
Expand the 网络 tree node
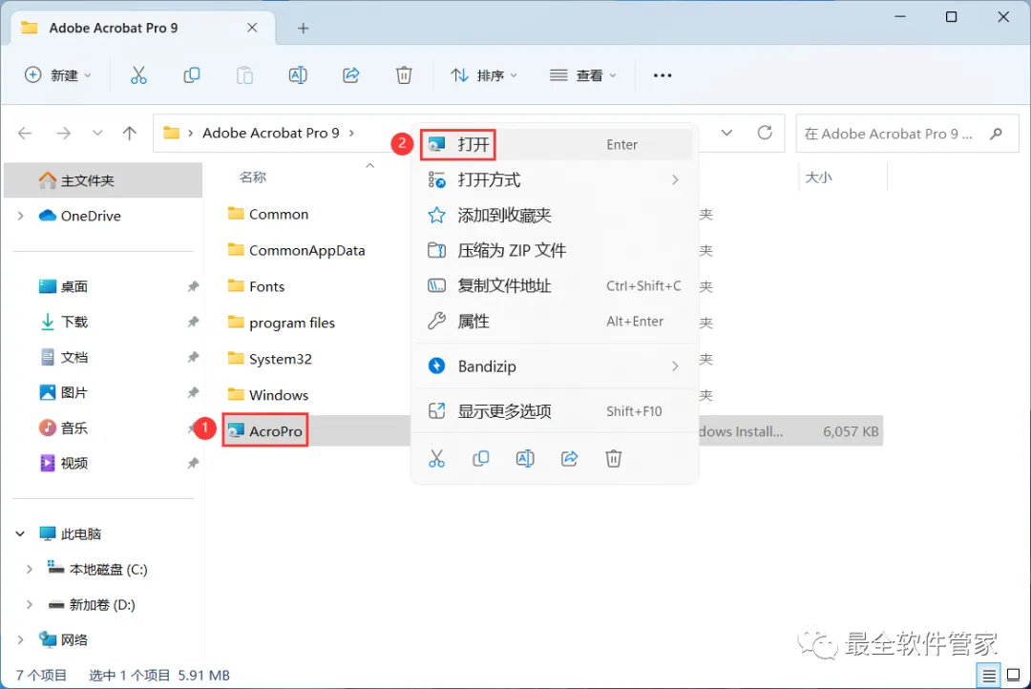click(x=20, y=639)
